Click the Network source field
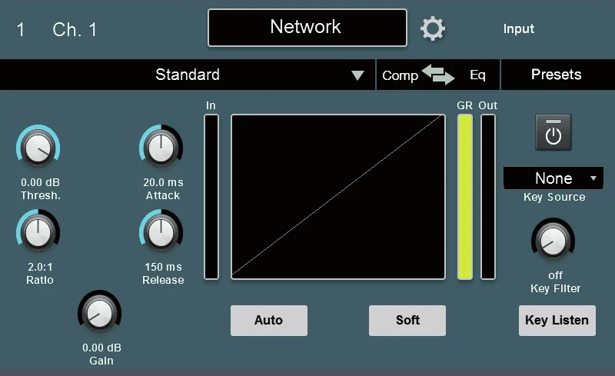615x376 pixels. pyautogui.click(x=307, y=28)
